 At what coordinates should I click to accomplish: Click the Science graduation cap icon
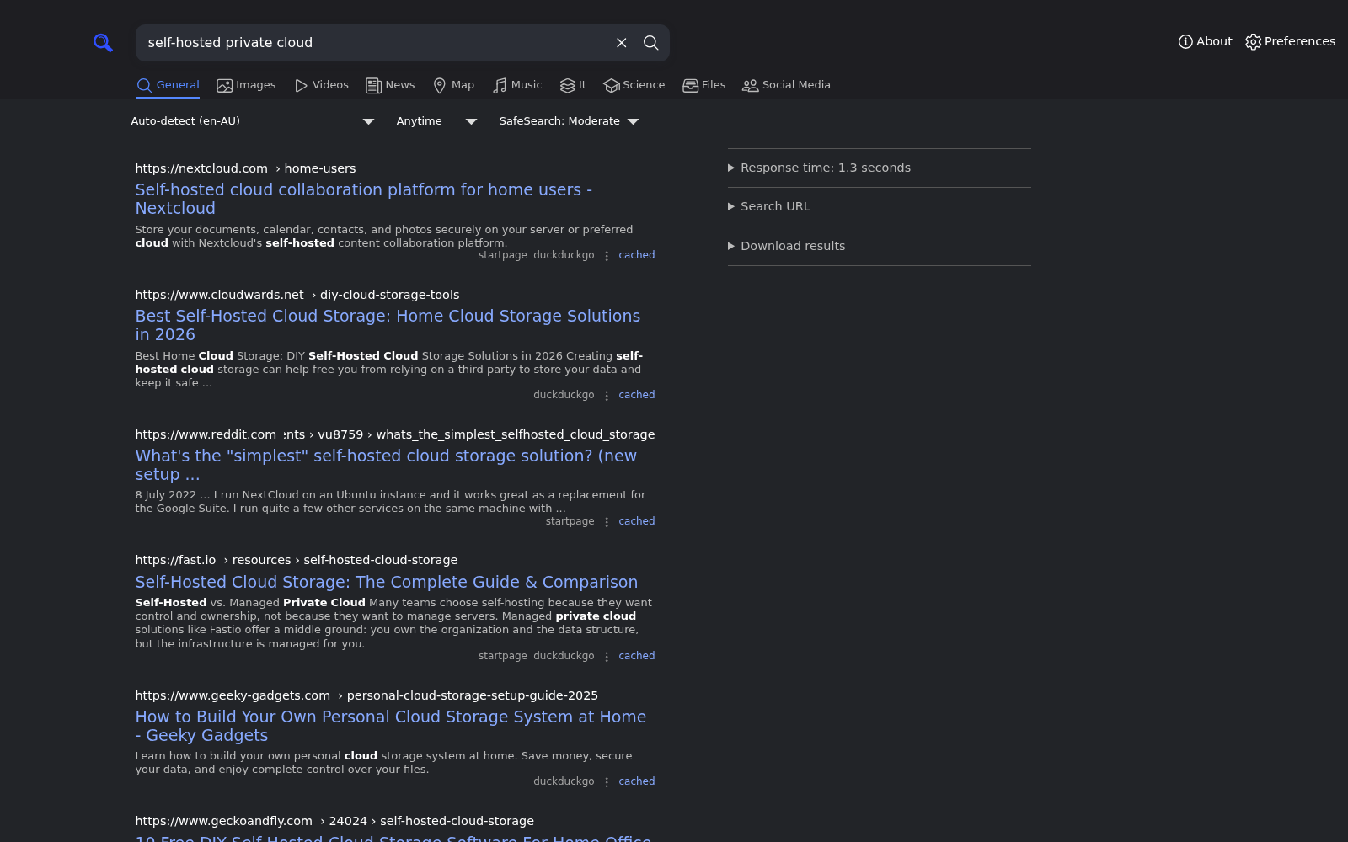(612, 86)
